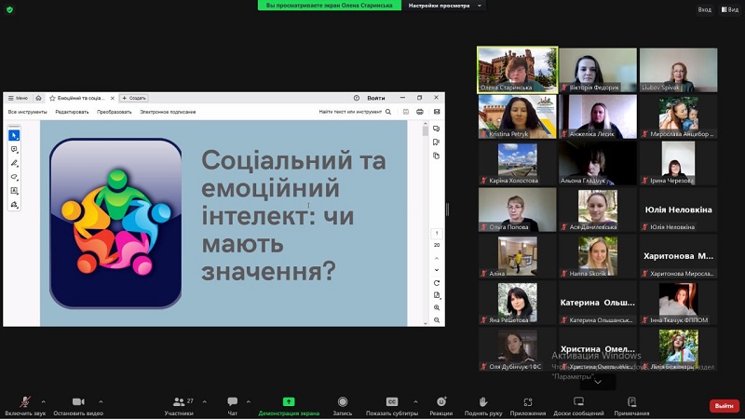Expand video options arrow beside camera
The height and width of the screenshot is (420, 745).
(101, 401)
